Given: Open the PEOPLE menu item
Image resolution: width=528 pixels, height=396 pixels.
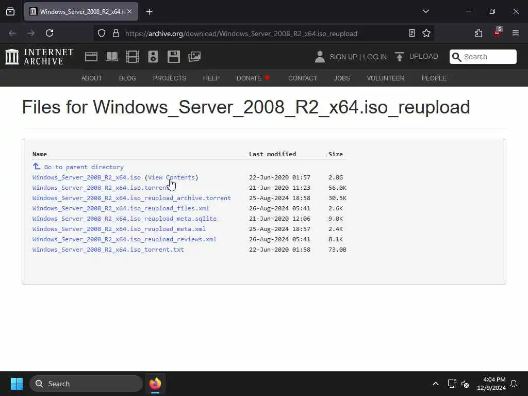Looking at the screenshot, I should click(x=434, y=78).
